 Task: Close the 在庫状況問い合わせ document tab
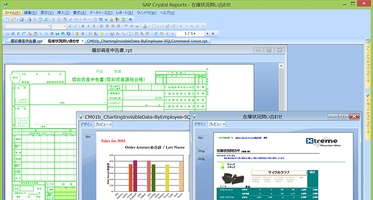(x=83, y=41)
